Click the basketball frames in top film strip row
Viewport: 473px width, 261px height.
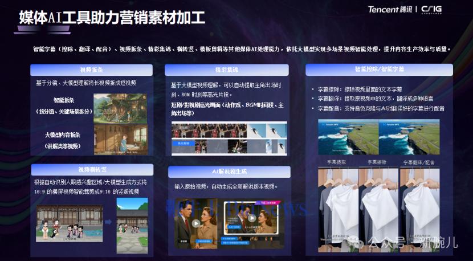(x=209, y=130)
